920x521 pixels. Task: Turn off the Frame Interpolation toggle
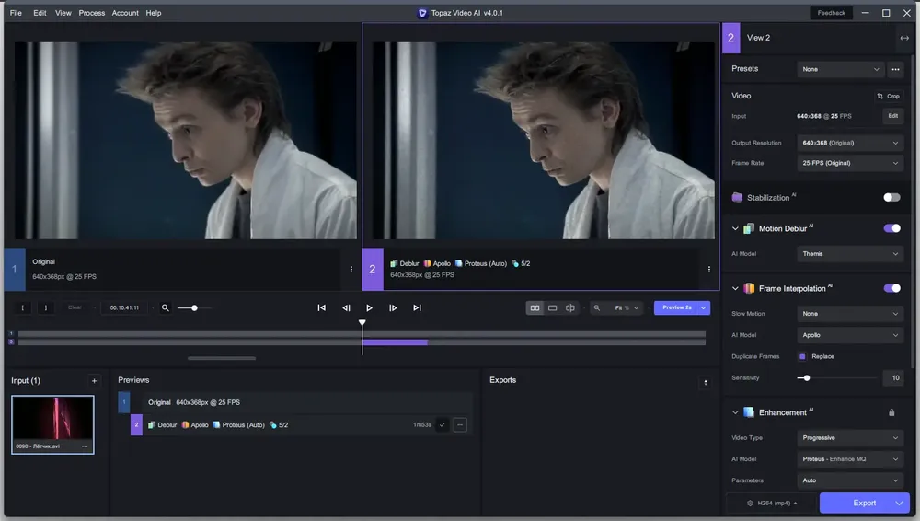point(891,288)
